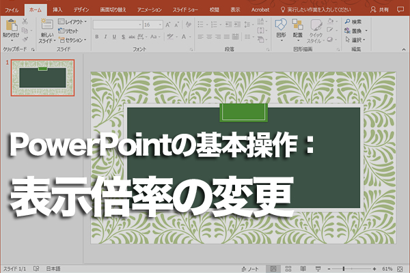Align text right in paragraph group
The image size is (410, 273).
pyautogui.click(x=218, y=37)
